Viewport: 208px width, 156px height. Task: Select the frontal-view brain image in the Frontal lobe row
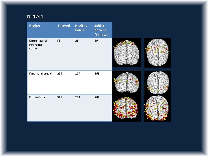click(x=127, y=108)
